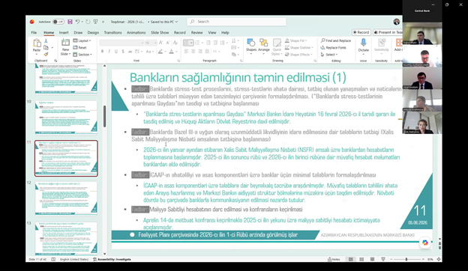
Task: Click the Save icon in title bar
Action: click(70, 22)
